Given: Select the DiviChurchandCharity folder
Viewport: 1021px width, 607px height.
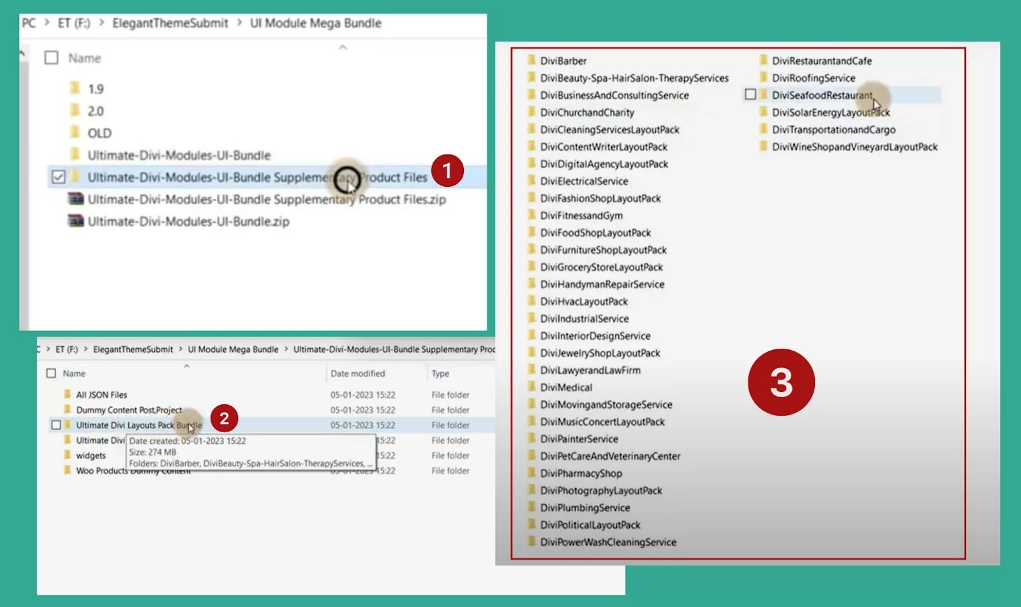Looking at the screenshot, I should 587,112.
